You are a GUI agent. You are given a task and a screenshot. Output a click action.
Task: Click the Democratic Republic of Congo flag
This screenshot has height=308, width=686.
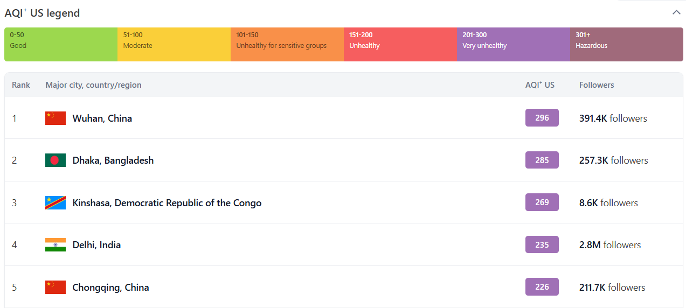56,203
